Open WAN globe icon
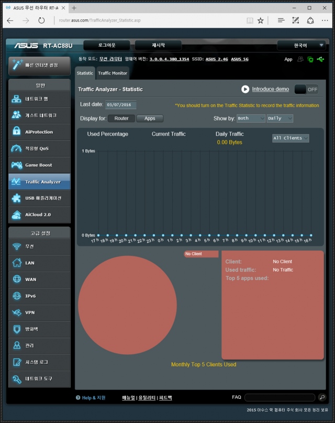Viewport: 335px width, 423px height. 17,279
